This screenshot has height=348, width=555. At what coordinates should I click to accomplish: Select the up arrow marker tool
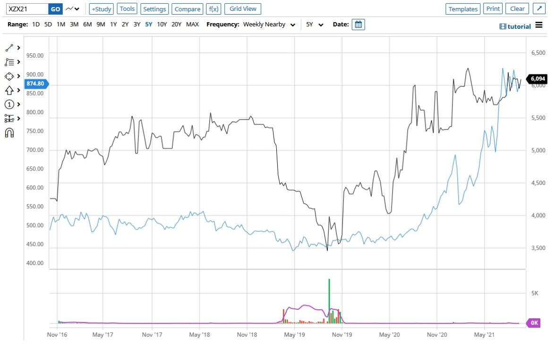click(x=9, y=90)
